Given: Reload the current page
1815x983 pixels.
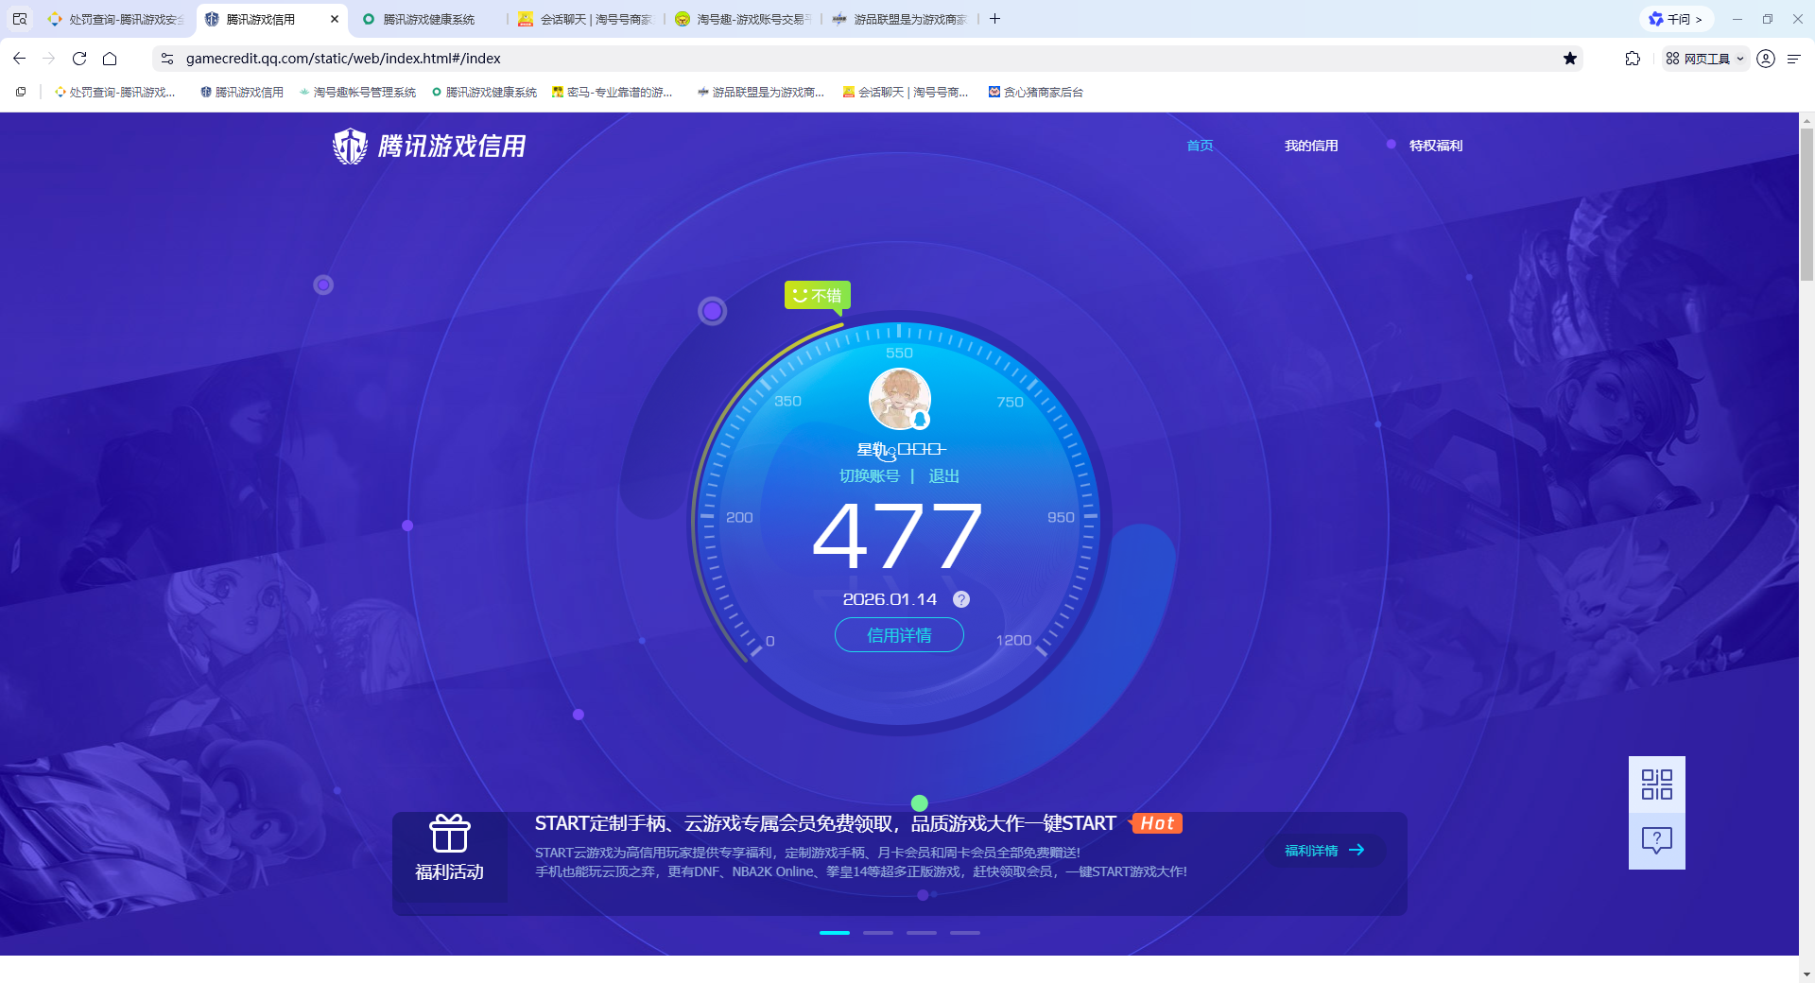Looking at the screenshot, I should 79,58.
